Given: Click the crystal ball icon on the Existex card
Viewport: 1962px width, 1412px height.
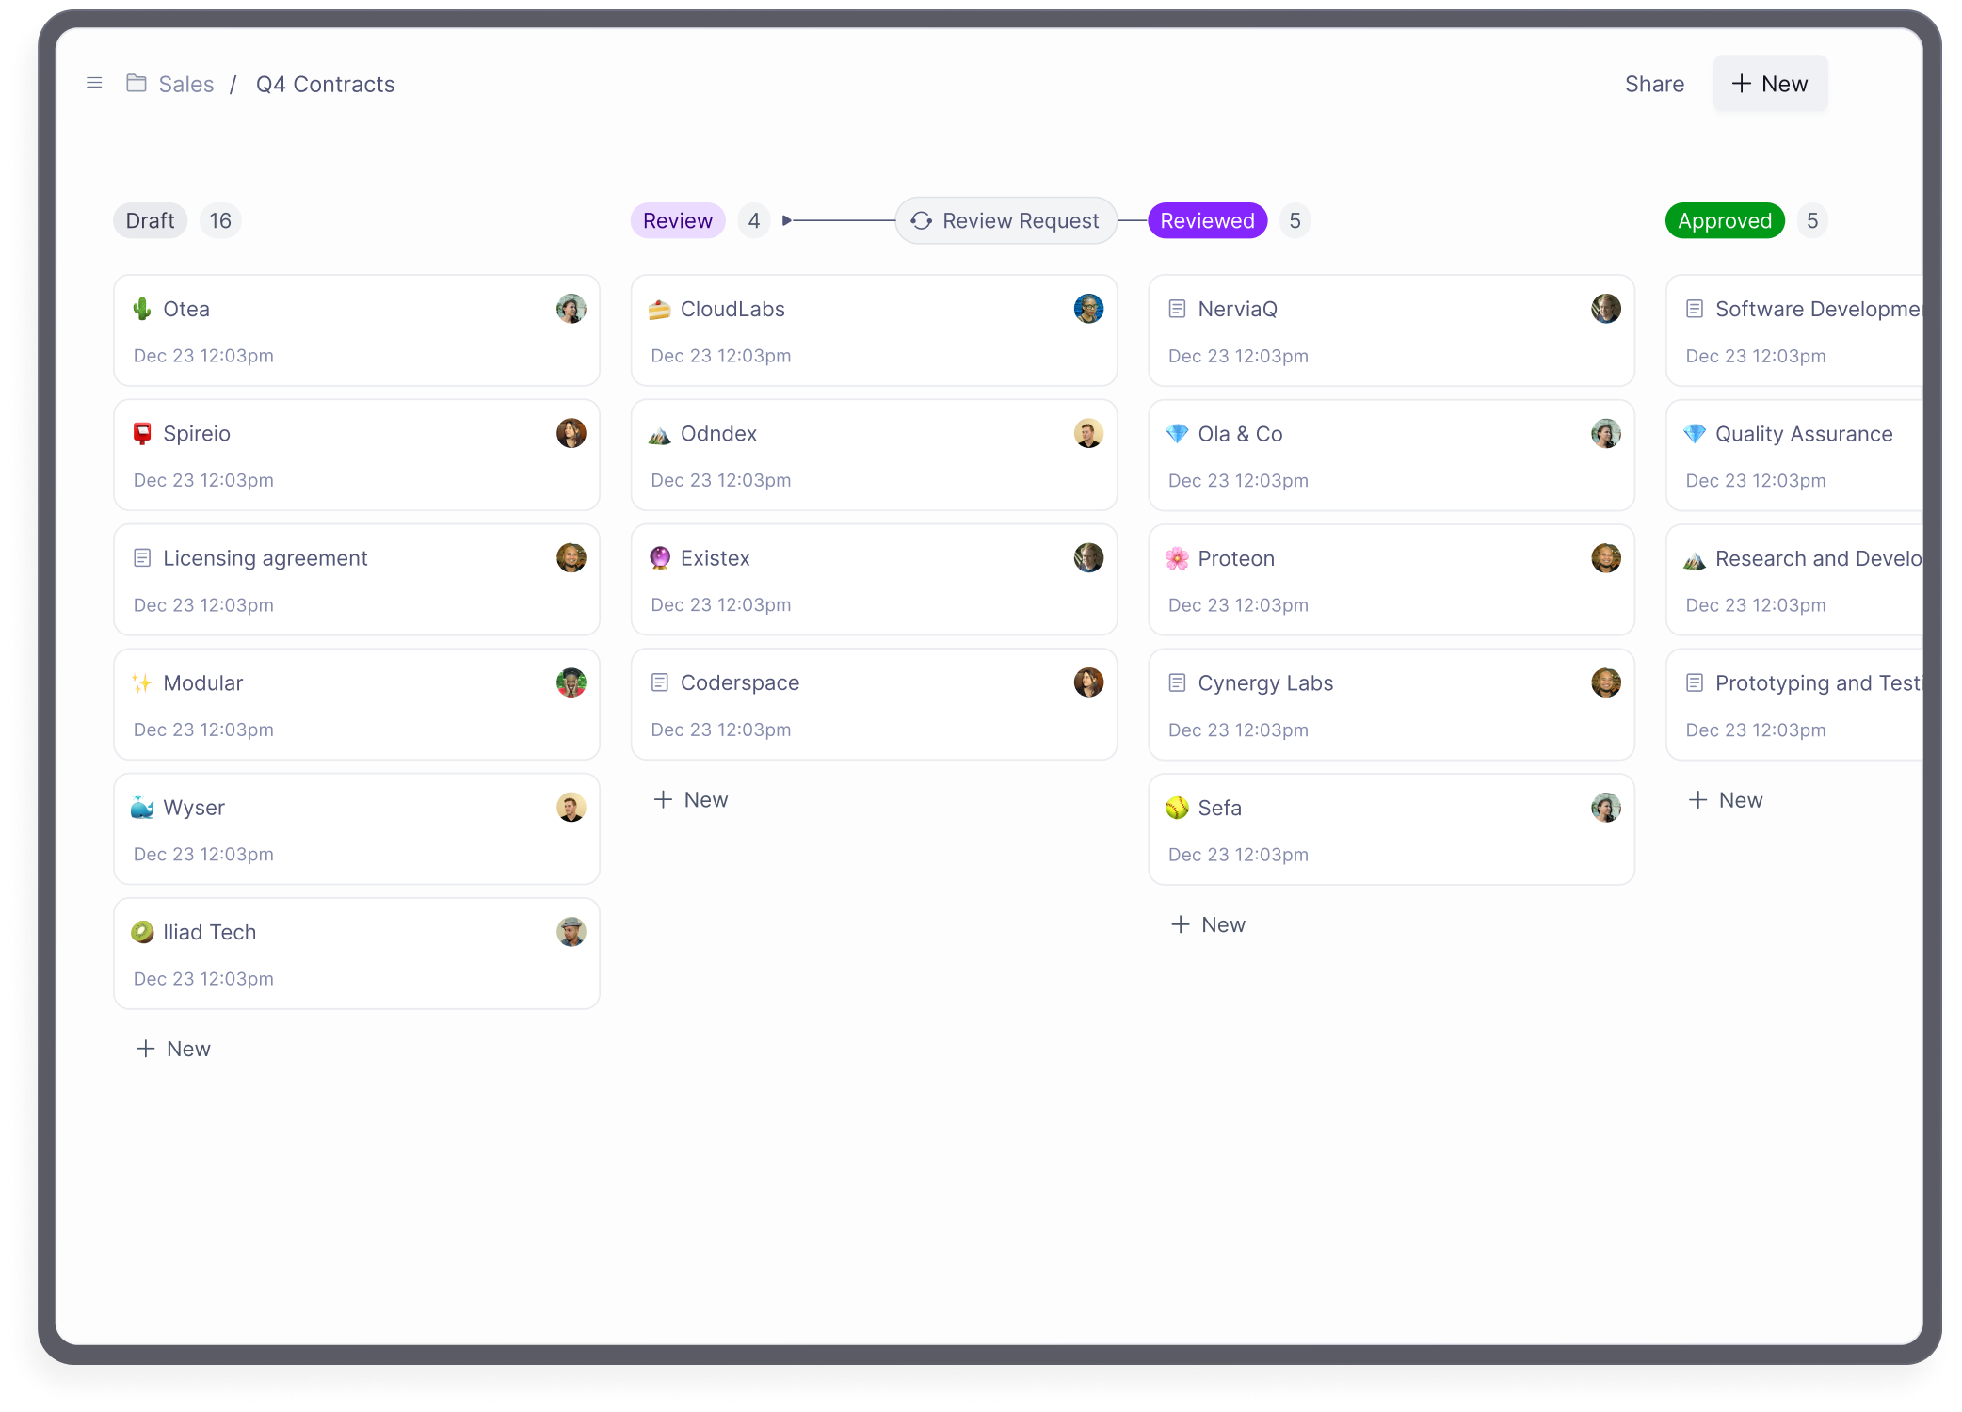Looking at the screenshot, I should coord(660,557).
